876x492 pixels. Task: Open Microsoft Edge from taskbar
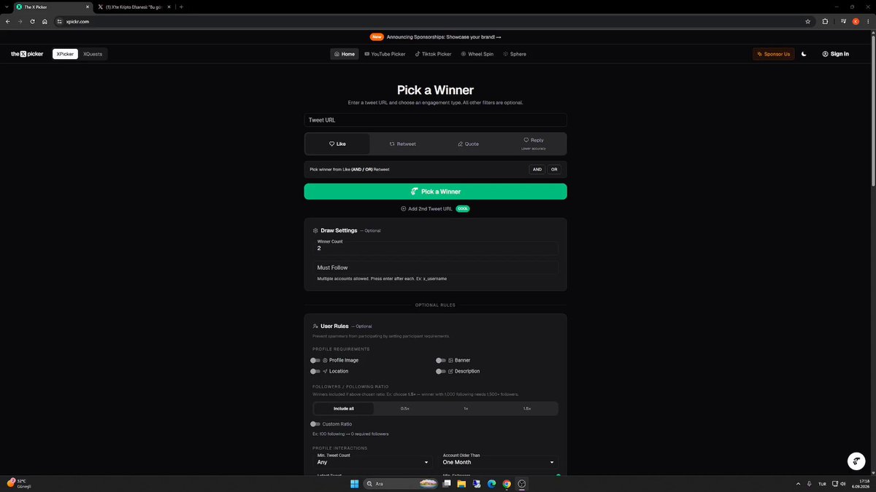pos(491,484)
